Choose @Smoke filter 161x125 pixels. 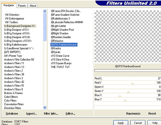(56, 48)
